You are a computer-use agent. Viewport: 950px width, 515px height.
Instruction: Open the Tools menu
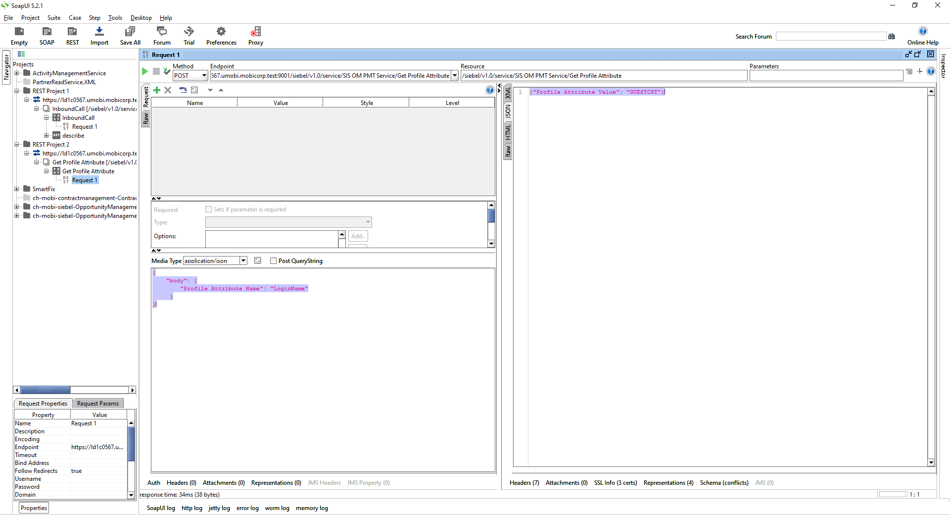point(115,18)
